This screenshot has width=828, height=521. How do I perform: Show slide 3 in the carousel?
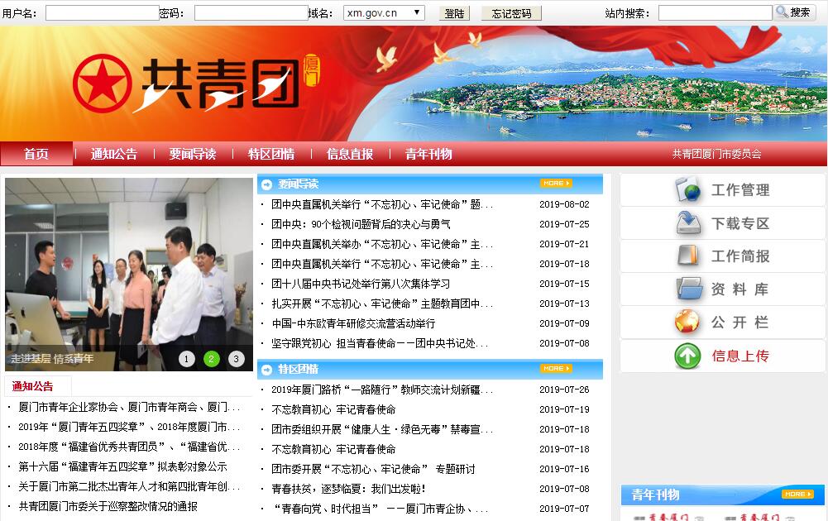(237, 359)
